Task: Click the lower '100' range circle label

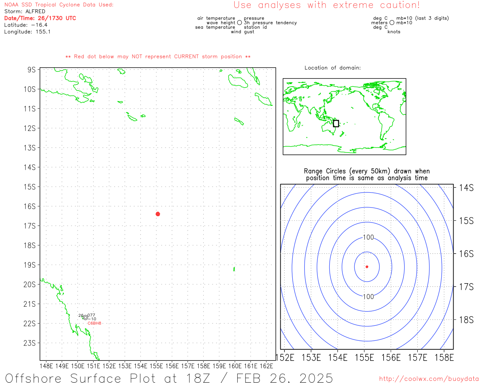Action: click(x=369, y=297)
